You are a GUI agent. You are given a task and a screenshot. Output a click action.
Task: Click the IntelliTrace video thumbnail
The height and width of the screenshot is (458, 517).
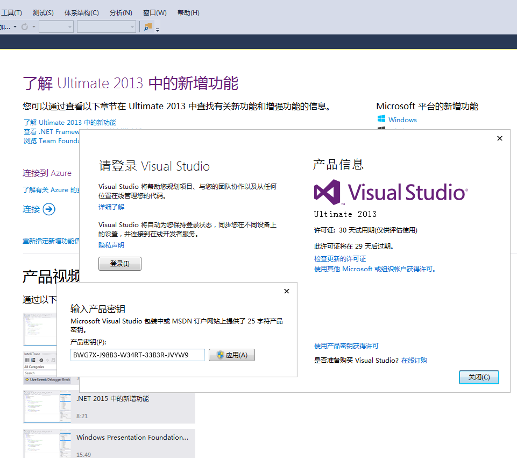[40, 368]
